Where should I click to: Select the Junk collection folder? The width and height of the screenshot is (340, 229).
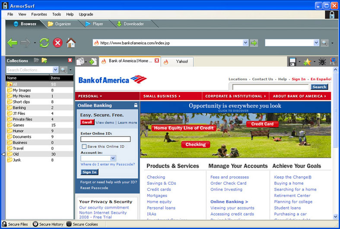click(39, 160)
